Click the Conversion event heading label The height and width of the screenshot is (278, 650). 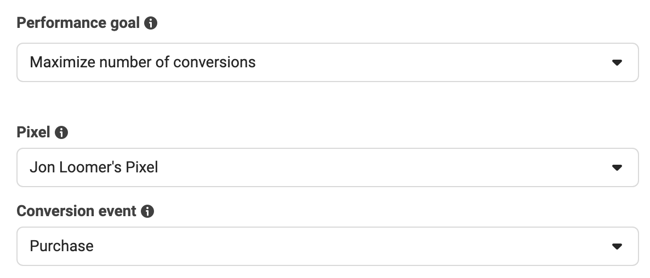[76, 211]
